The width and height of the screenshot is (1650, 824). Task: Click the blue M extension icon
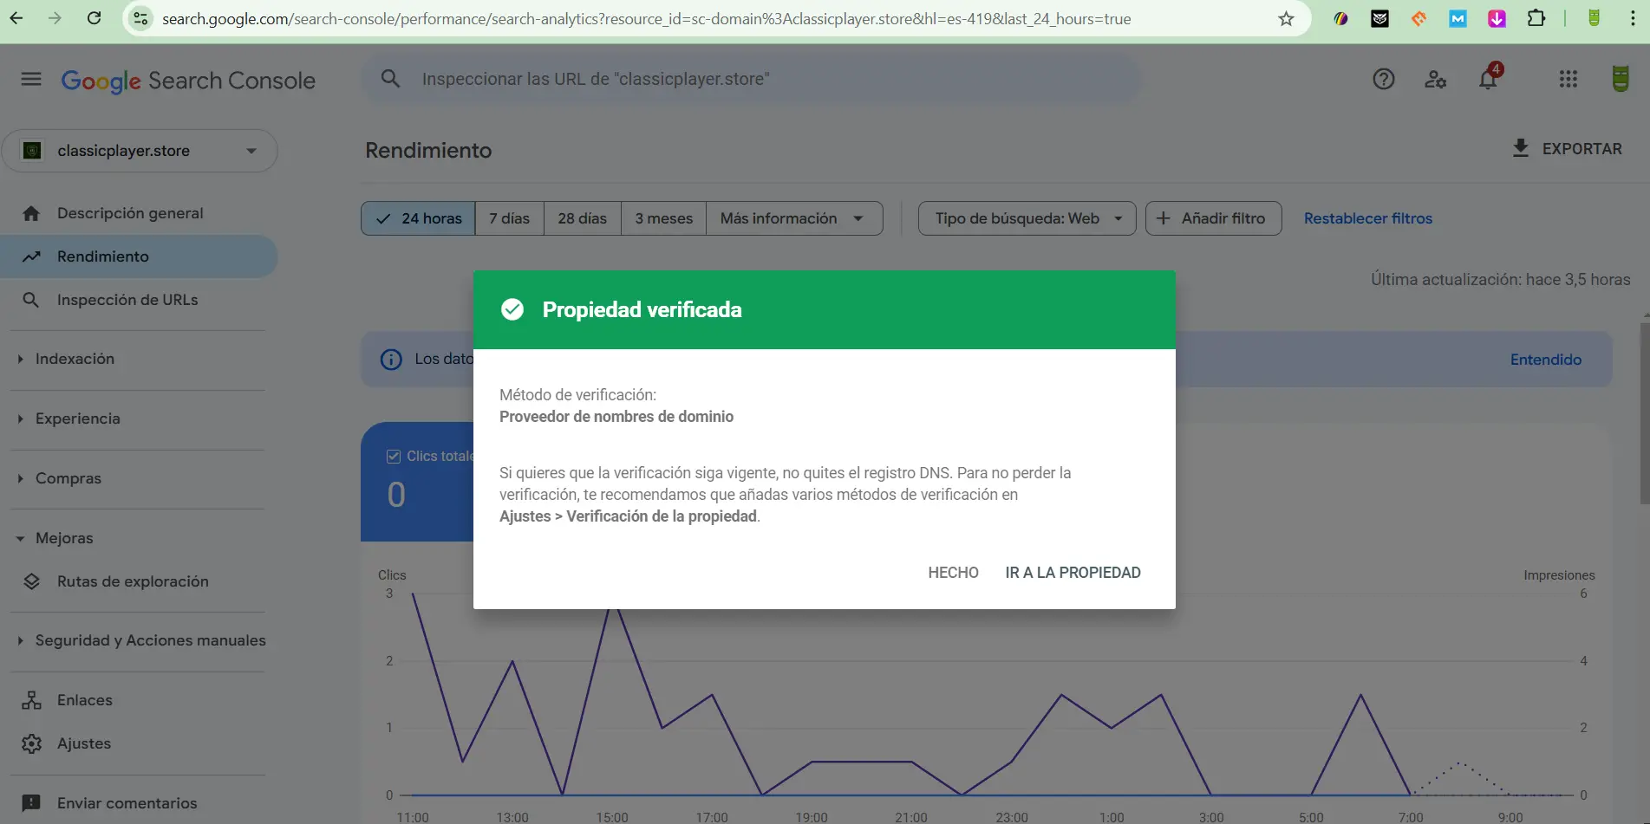click(x=1458, y=18)
